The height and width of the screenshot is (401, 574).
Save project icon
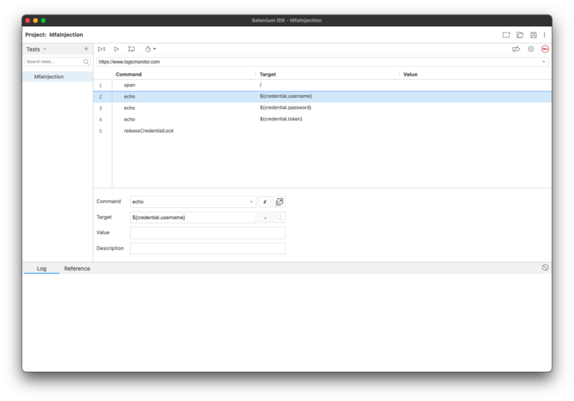click(534, 35)
